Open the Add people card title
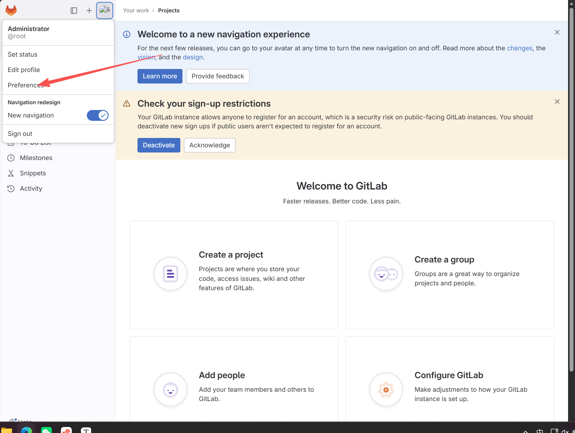 pos(222,375)
